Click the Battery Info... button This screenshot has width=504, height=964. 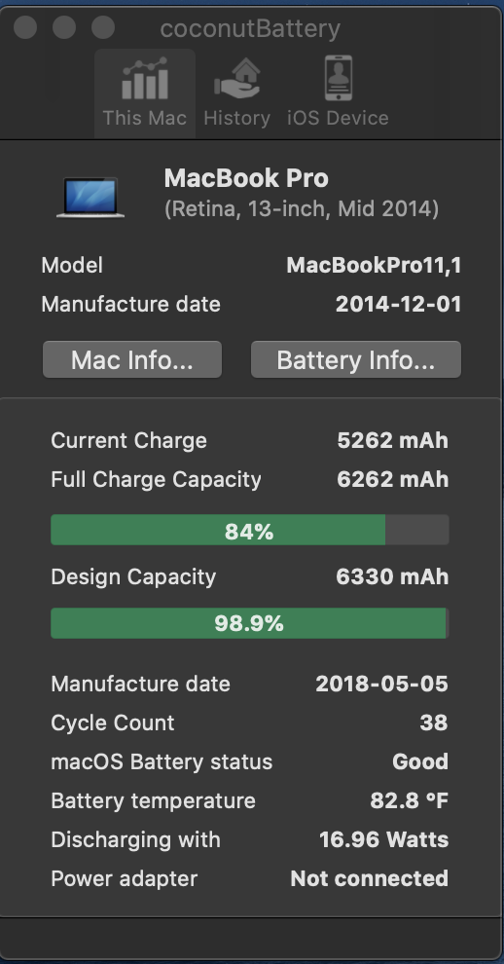tap(356, 359)
